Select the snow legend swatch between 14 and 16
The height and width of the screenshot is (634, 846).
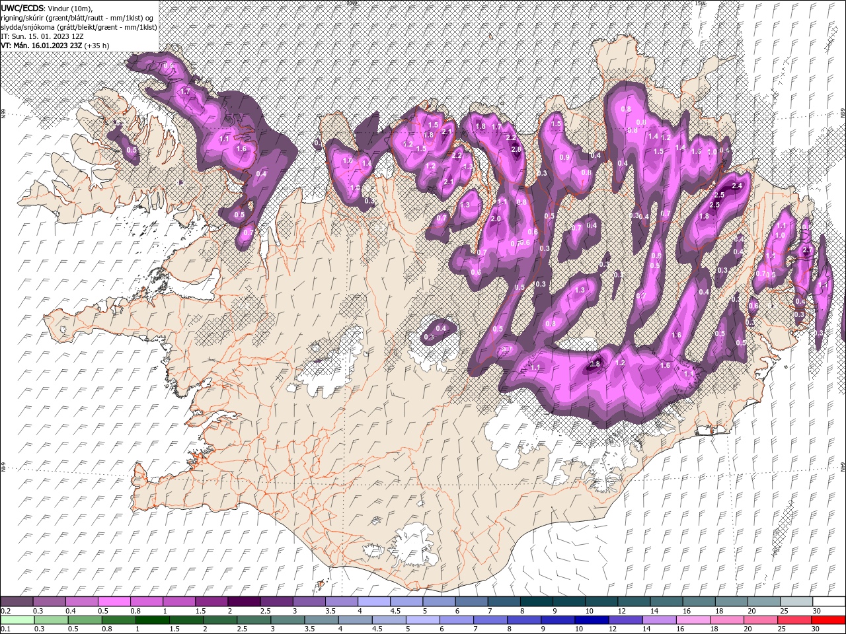point(666,602)
